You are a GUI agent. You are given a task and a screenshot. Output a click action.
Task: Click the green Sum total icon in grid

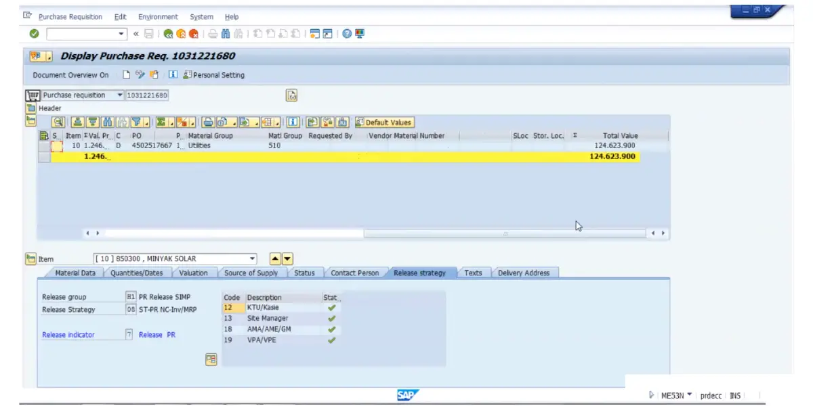(x=161, y=122)
